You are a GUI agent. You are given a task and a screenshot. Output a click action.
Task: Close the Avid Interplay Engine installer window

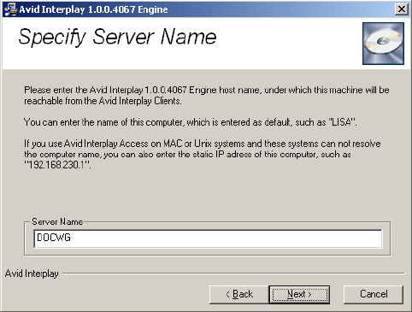click(x=402, y=9)
